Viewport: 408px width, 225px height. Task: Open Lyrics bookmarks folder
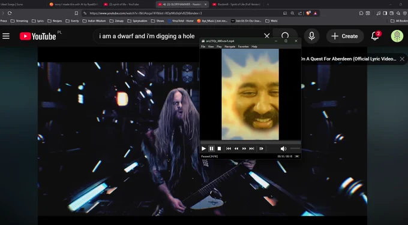tap(38, 21)
